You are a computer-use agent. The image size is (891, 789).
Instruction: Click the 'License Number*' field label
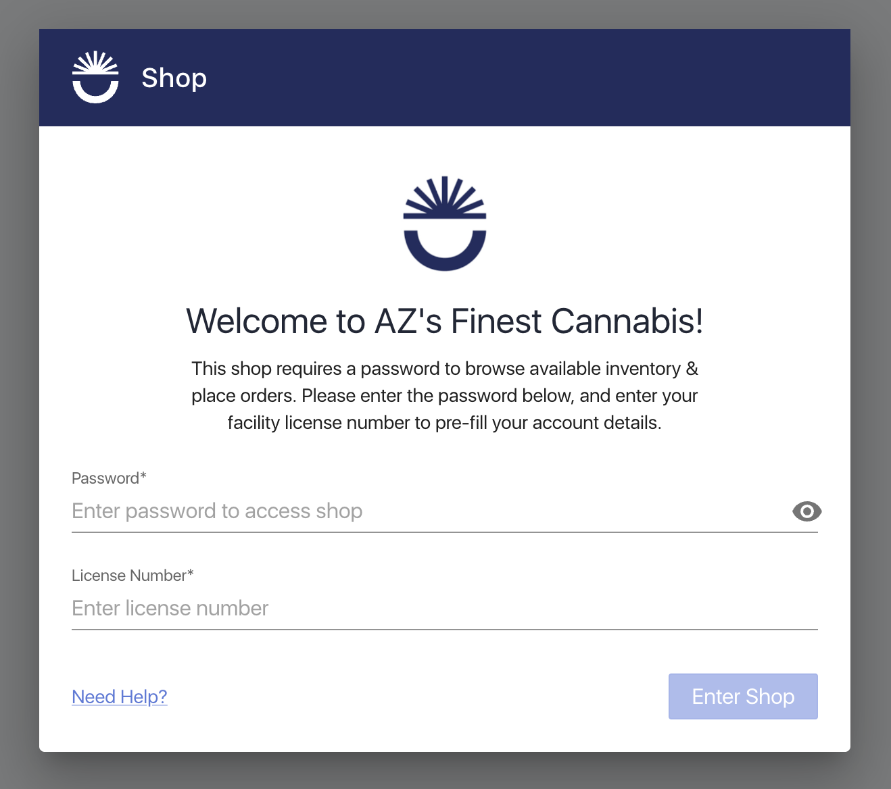click(133, 576)
